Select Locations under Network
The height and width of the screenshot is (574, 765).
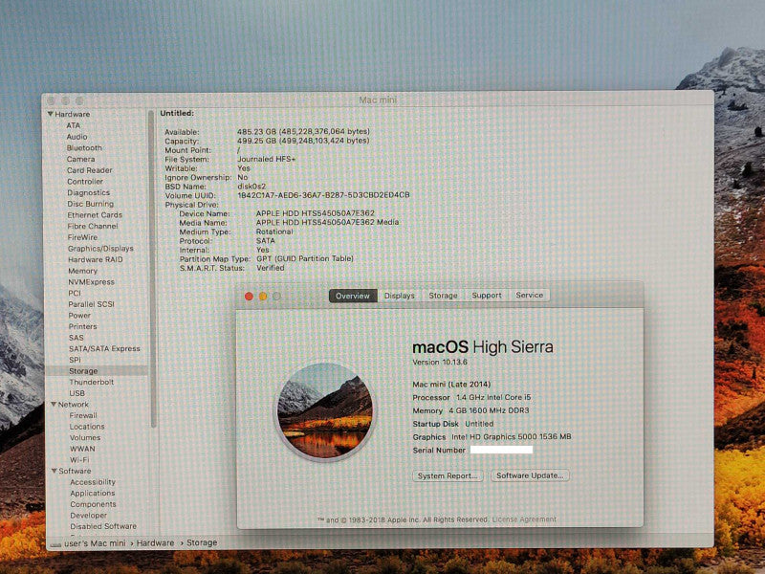[87, 427]
